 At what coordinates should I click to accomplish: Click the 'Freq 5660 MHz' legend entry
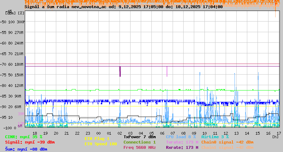tap(139, 147)
